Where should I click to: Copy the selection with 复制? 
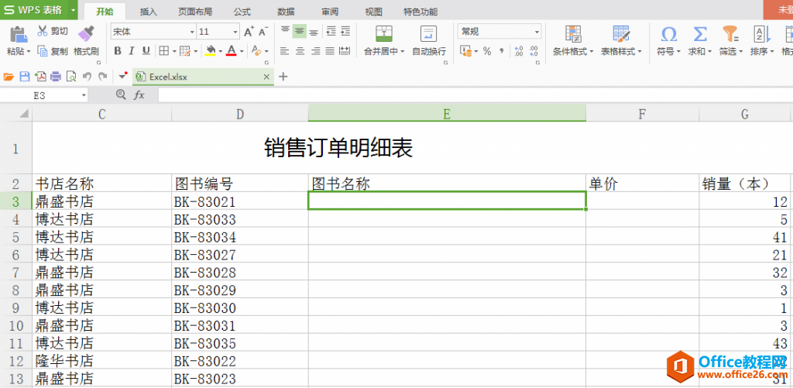point(53,51)
